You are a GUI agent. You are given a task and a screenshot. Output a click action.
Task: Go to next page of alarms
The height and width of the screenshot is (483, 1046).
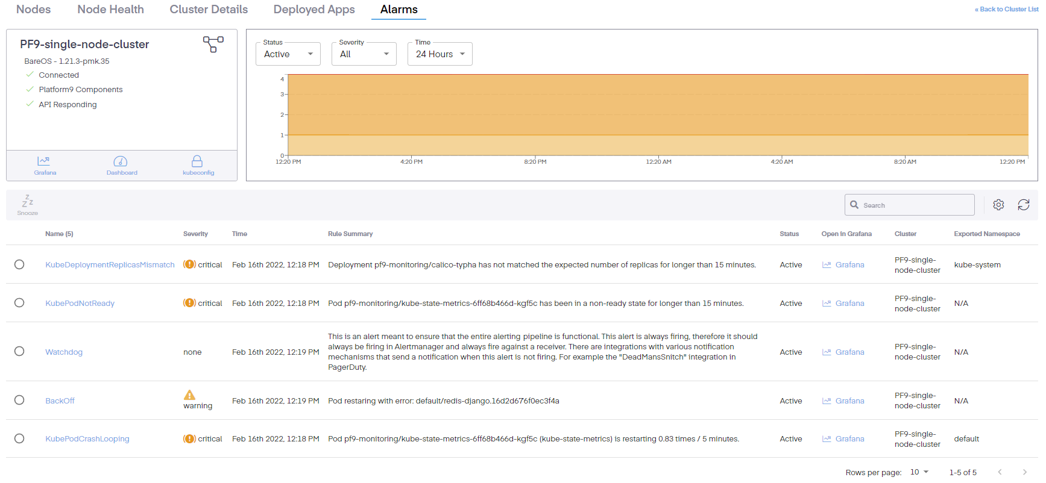point(1024,472)
